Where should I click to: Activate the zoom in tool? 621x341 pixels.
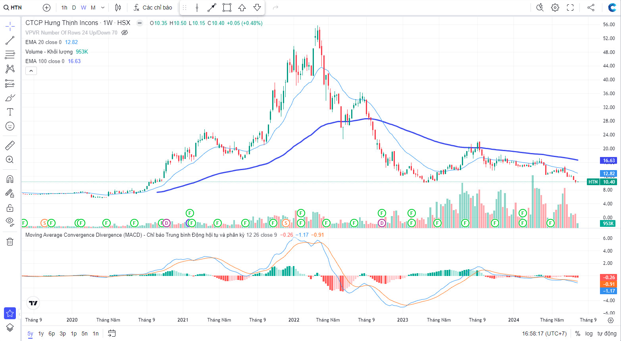(10, 160)
